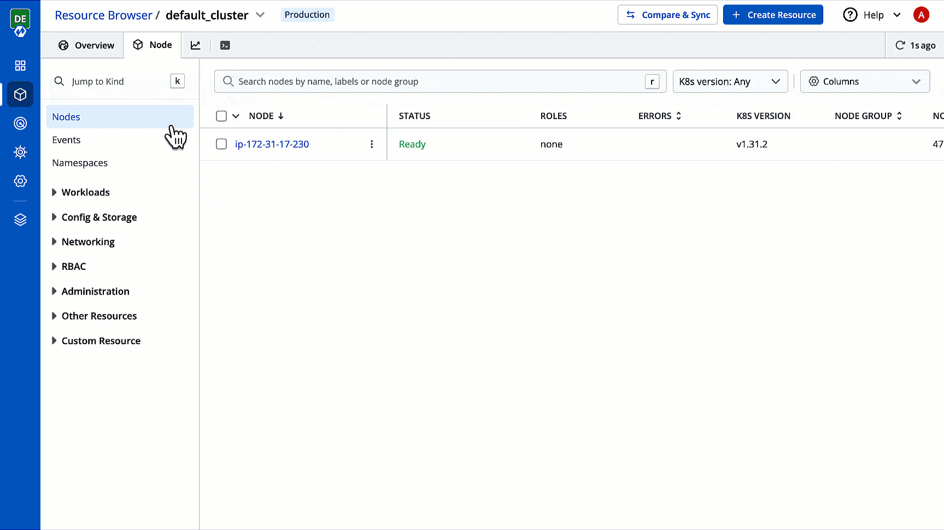Open node ip-172-31-17-230 link
This screenshot has width=944, height=530.
tap(272, 144)
